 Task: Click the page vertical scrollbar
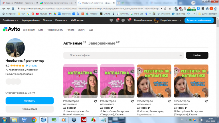(218, 67)
